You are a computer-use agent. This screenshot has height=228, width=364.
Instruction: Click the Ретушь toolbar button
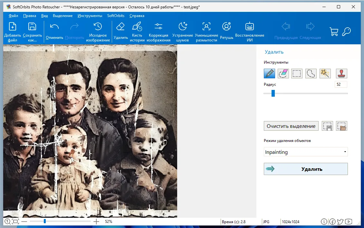[226, 31]
